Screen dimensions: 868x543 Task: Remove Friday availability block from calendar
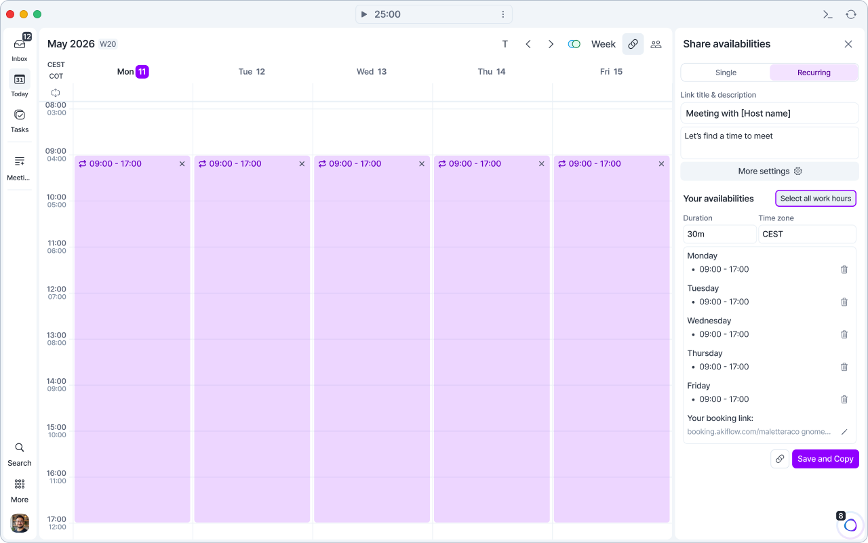(x=661, y=164)
